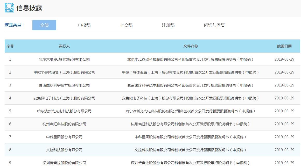Click issuer name 深圳传音控股股份有限公司

tap(64, 163)
